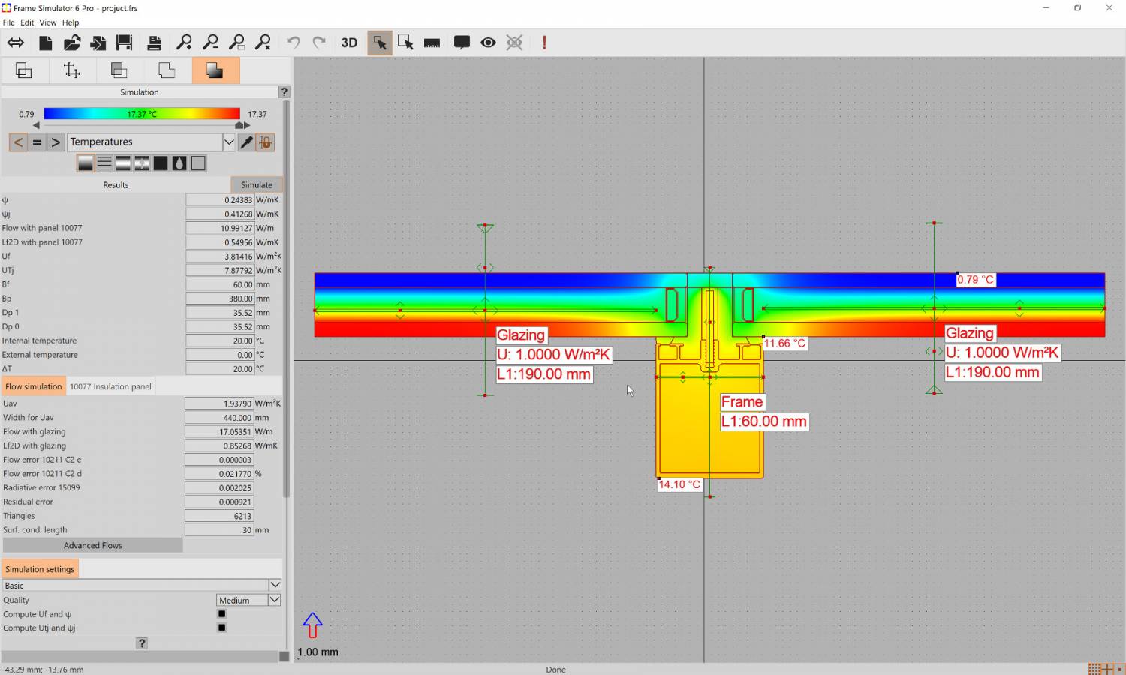Click the Print icon in toolbar

[154, 43]
